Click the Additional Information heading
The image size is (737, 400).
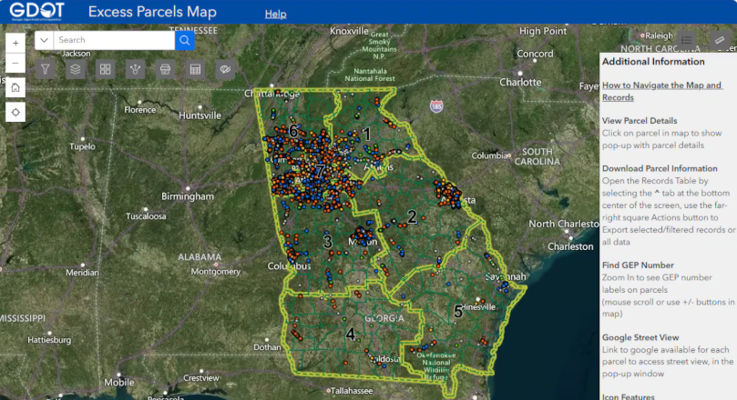point(653,62)
